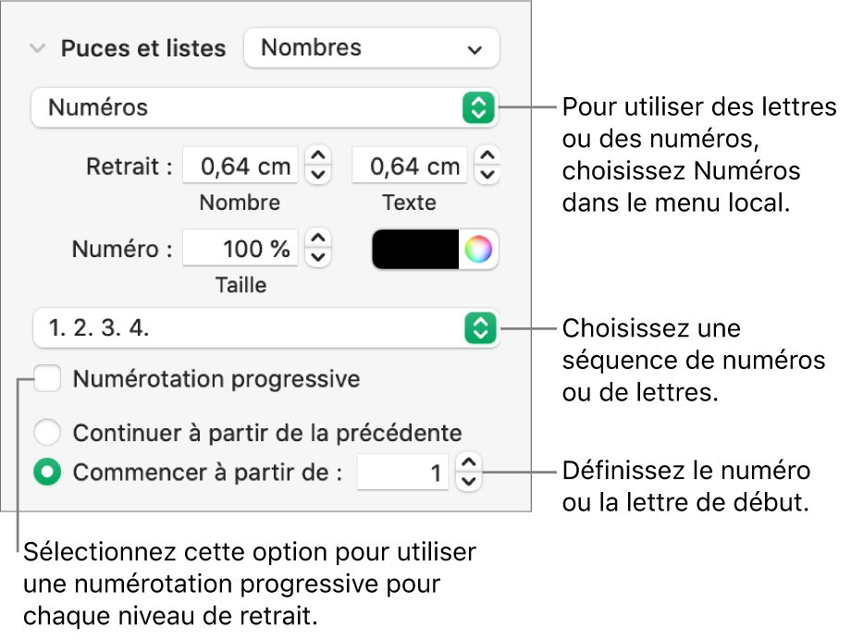Increase the starting number value
Screen dimensions: 851x640
[x=469, y=464]
